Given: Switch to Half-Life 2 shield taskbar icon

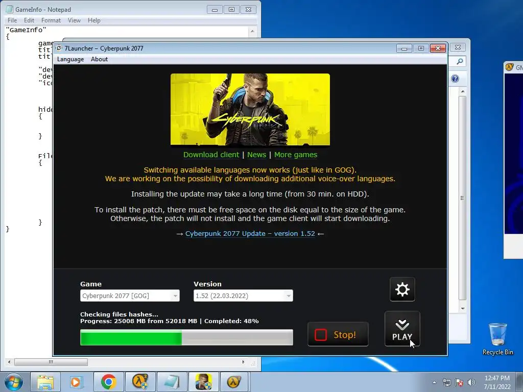Looking at the screenshot, I should 140,382.
